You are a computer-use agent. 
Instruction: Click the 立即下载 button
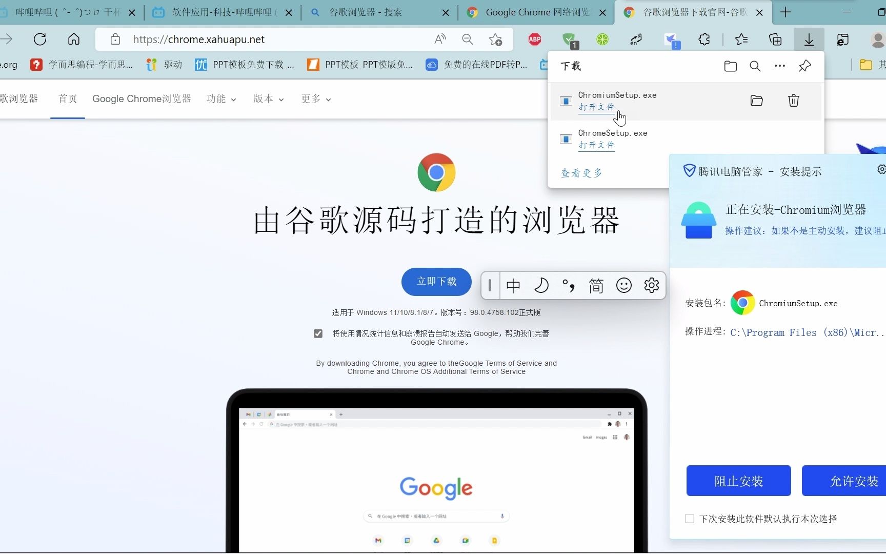coord(436,282)
